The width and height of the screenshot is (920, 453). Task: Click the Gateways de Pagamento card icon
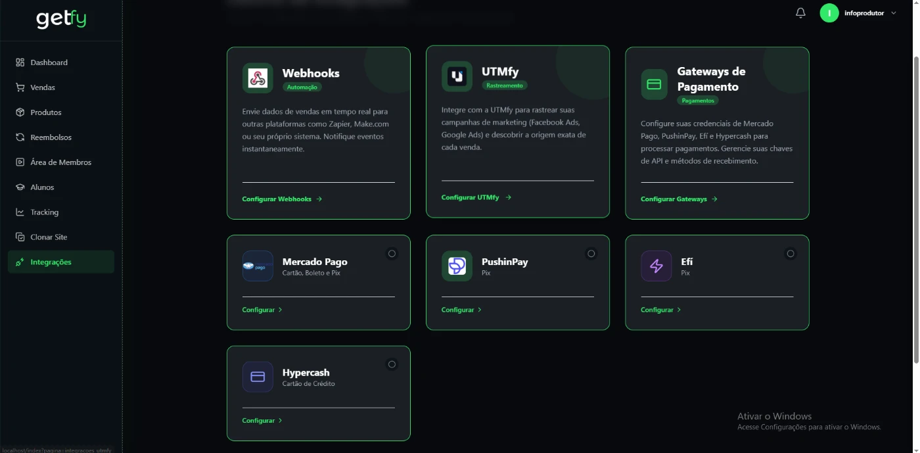click(654, 85)
